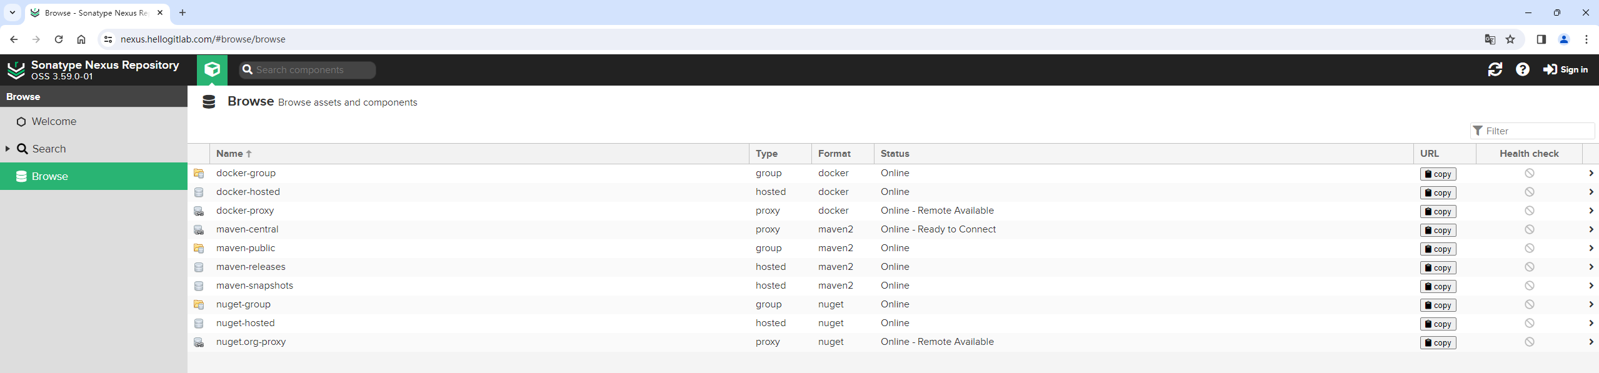Click the Browse cube icon in header

(x=213, y=69)
